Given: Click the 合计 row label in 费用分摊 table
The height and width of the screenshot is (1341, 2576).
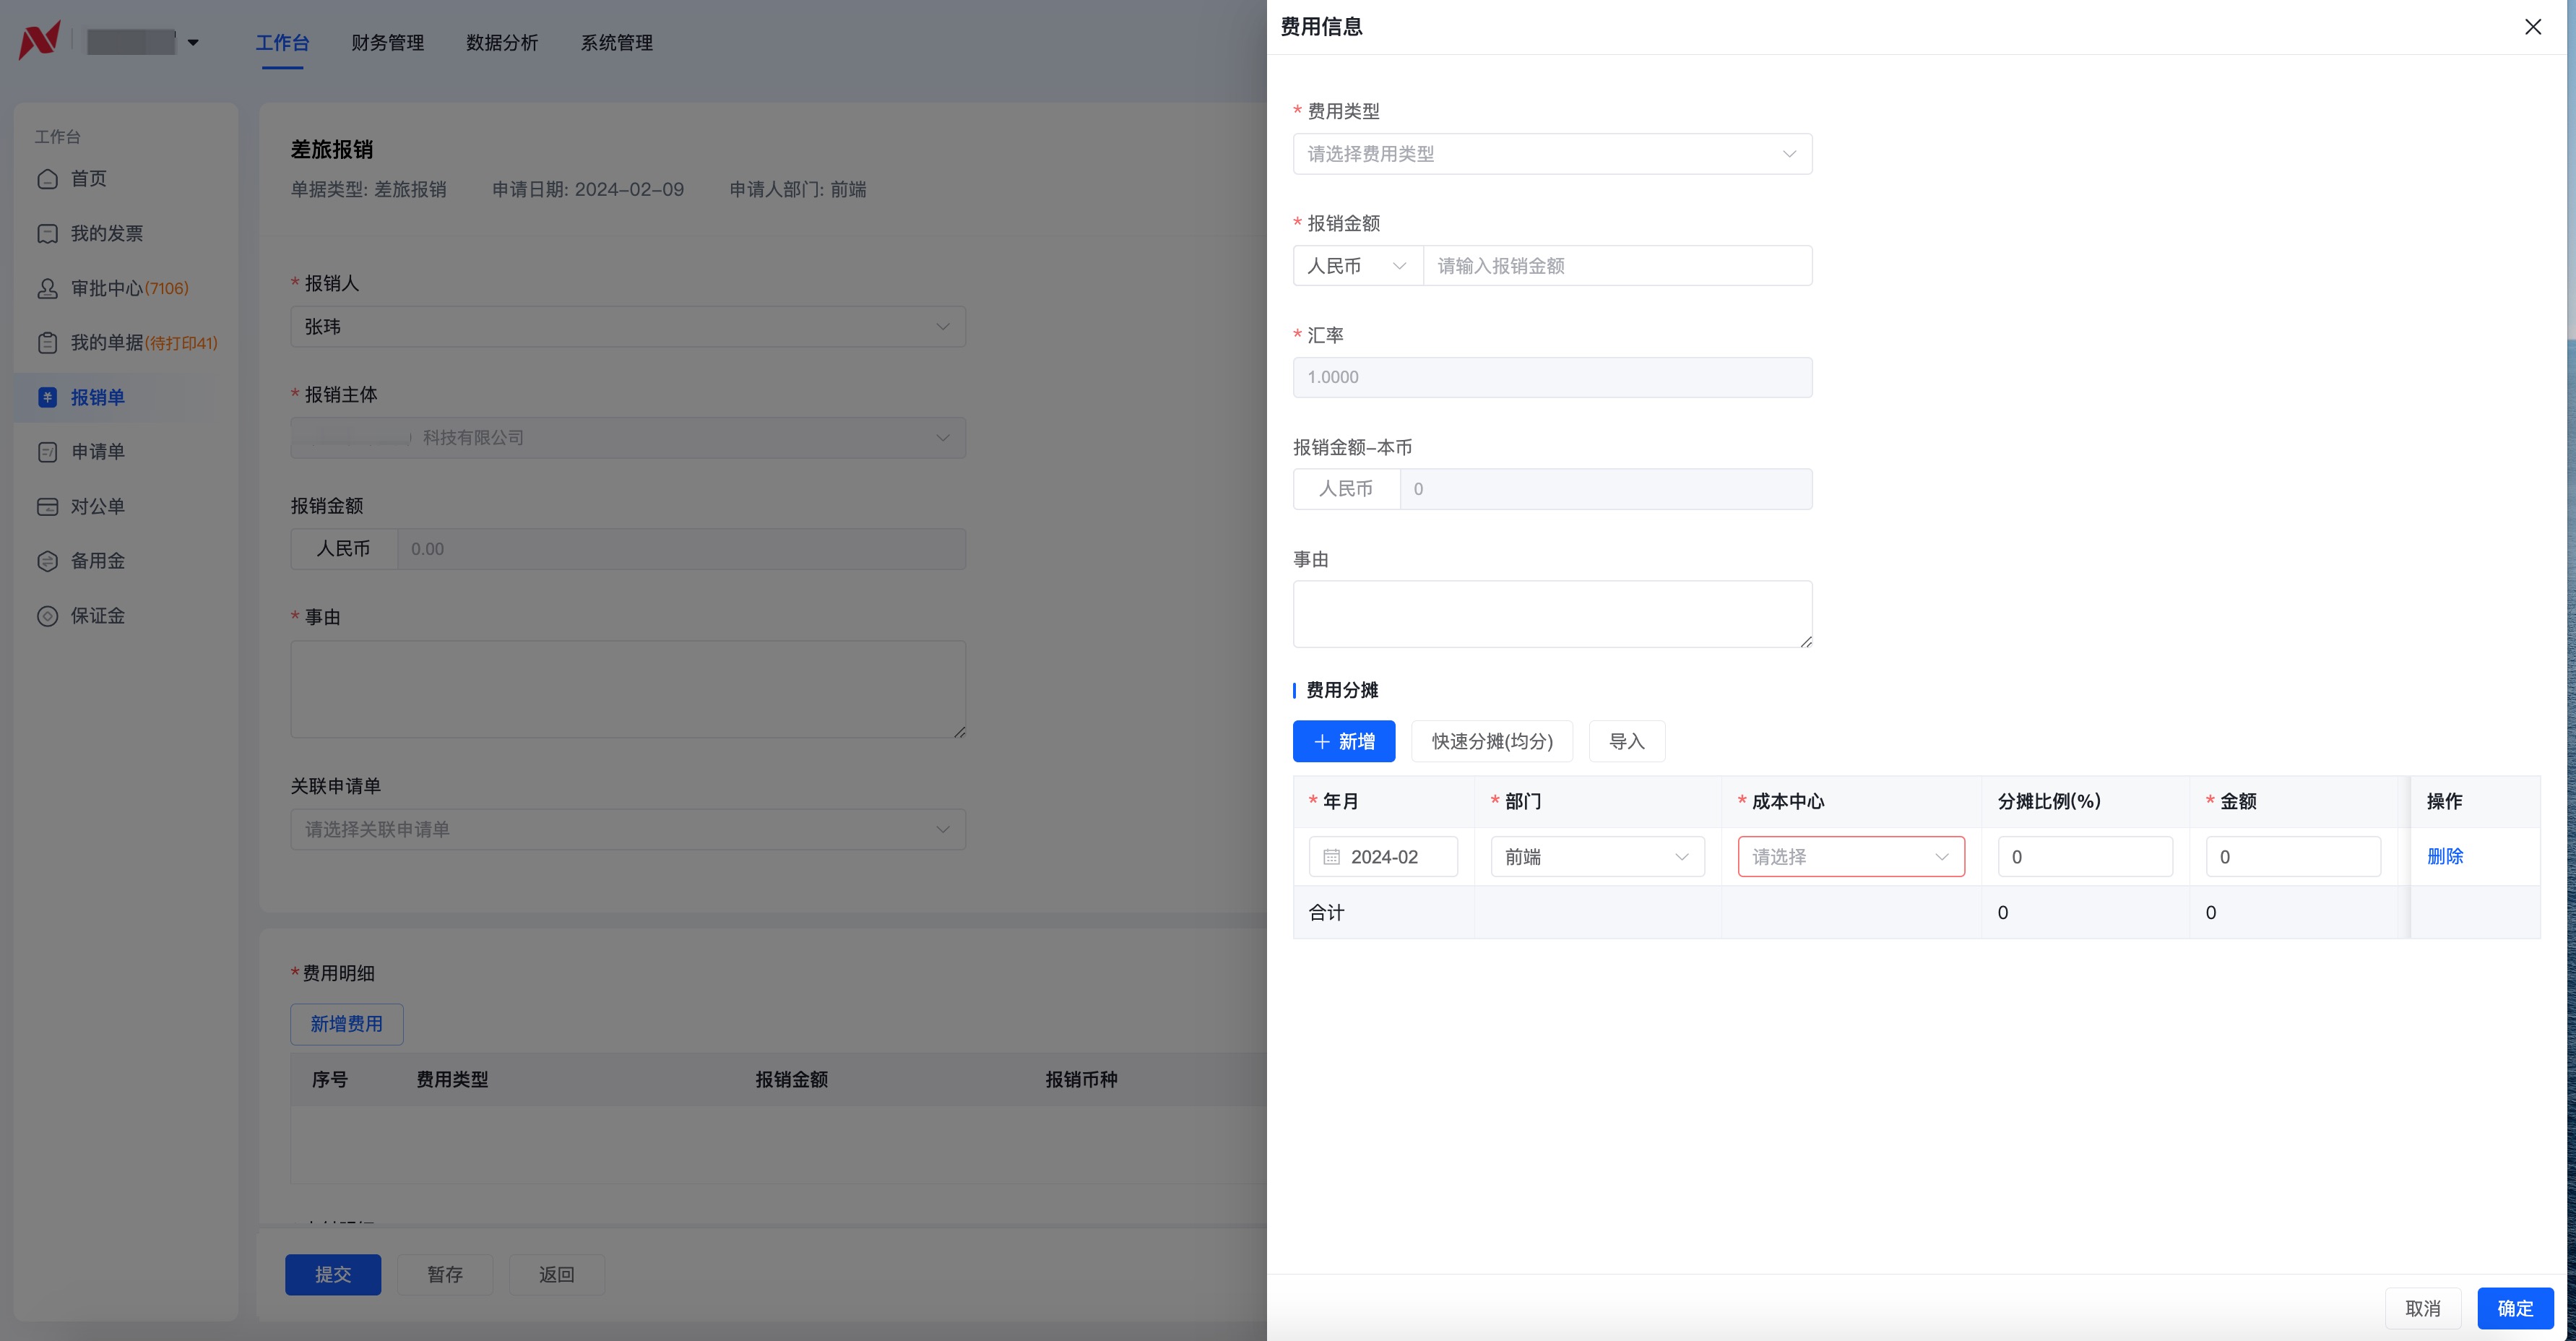Looking at the screenshot, I should click(1326, 913).
